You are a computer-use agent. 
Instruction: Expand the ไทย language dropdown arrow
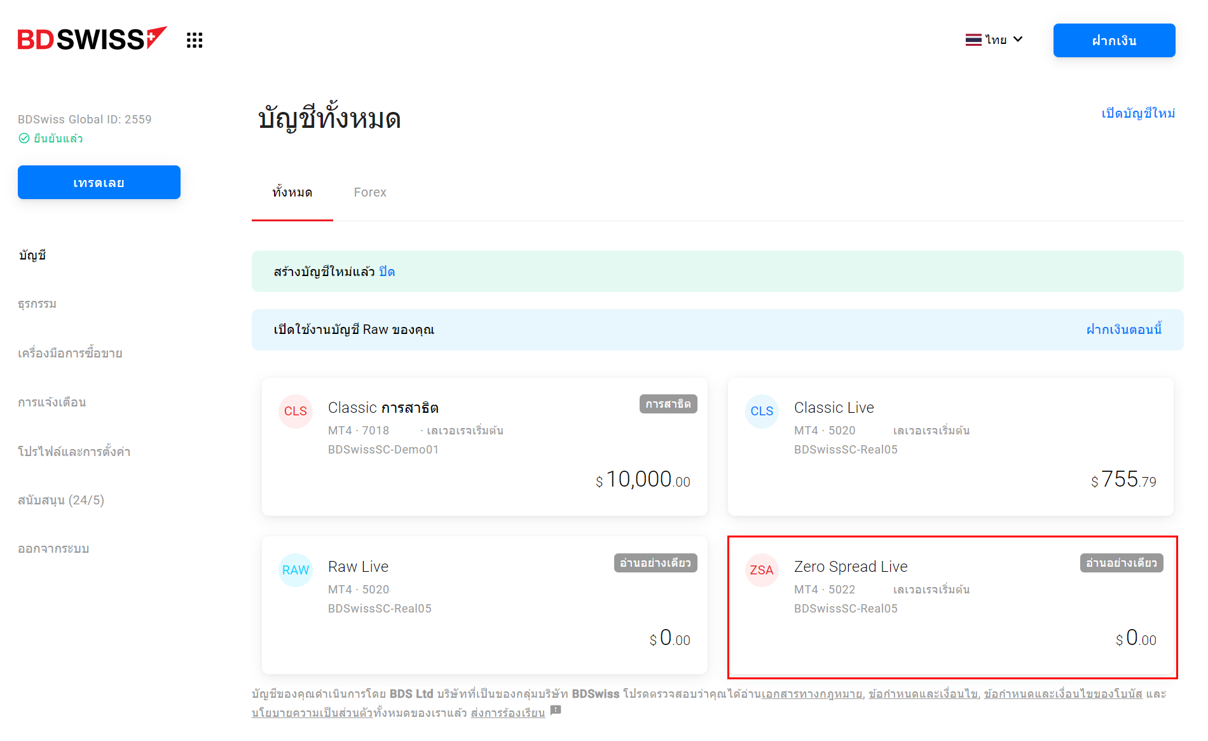click(1018, 39)
